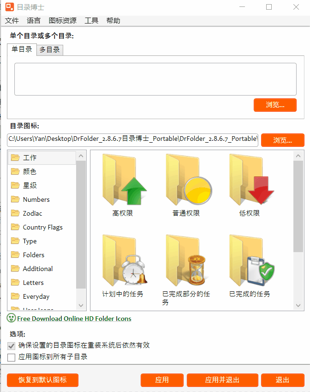The height and width of the screenshot is (392, 310).
Task: Uncheck 确保设置的目录图标在重装系统后依然有效 checkbox
Action: tap(11, 346)
